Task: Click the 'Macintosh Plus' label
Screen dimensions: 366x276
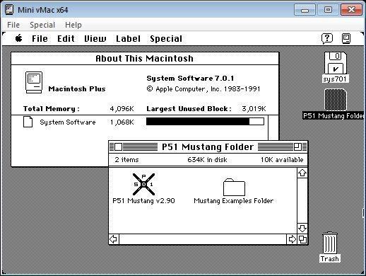Action: [x=77, y=89]
